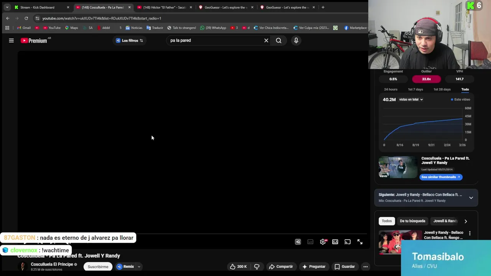Save the video with Guardar
491x276 pixels.
344,266
